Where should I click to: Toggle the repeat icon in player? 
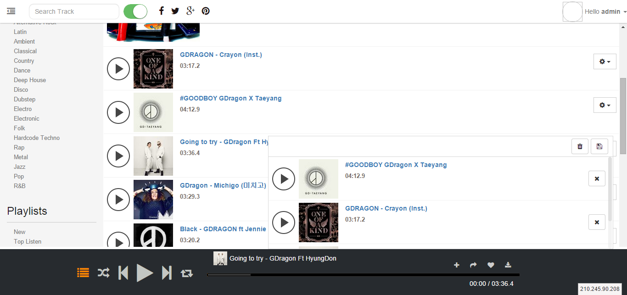(x=187, y=273)
